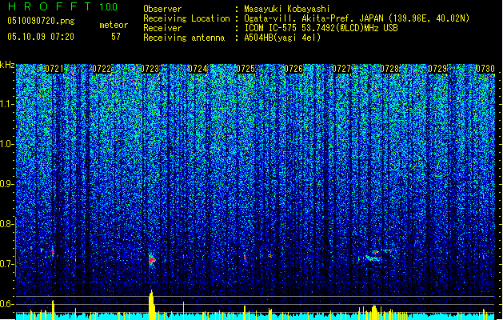Click the 0.8 kHz axis label

tap(6, 224)
